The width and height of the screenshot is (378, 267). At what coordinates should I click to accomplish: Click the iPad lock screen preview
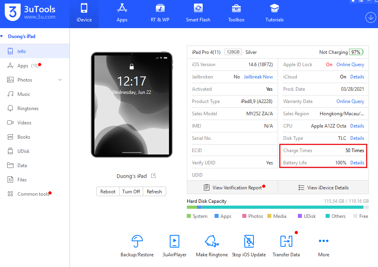(132, 105)
